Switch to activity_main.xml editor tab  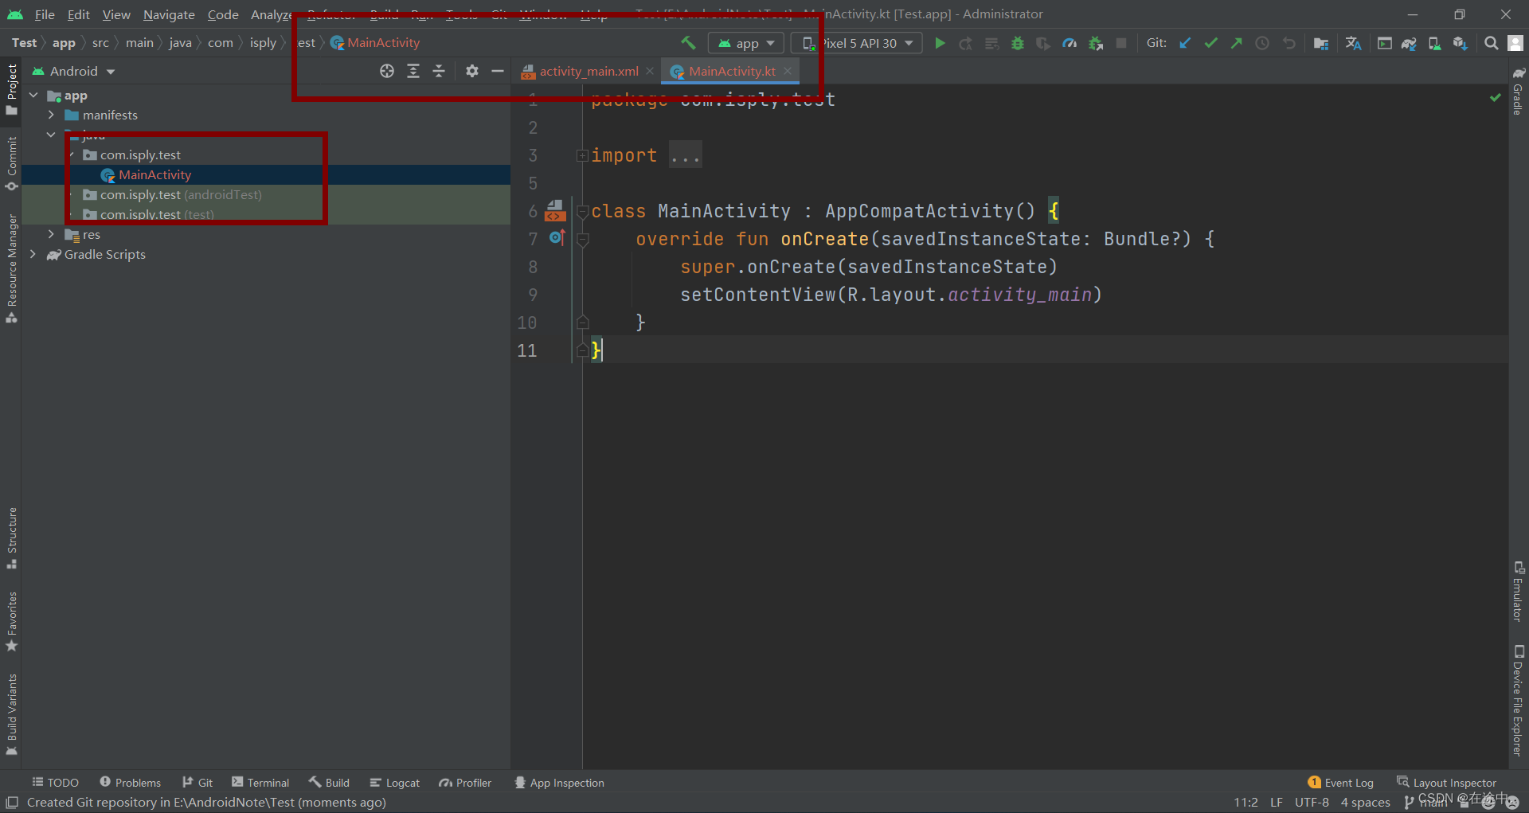(x=589, y=71)
